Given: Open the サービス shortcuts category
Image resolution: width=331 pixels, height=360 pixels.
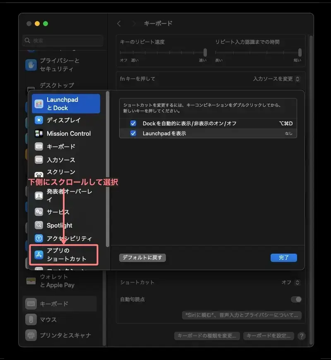Looking at the screenshot, I should 57,212.
